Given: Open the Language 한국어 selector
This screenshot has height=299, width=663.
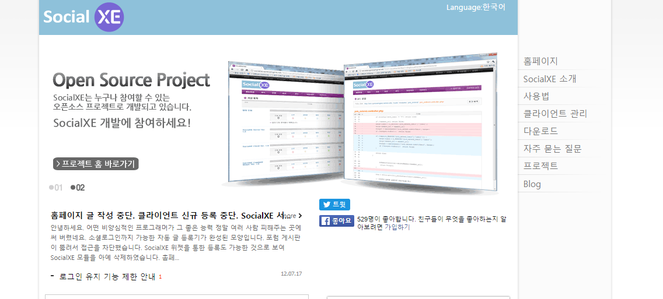Looking at the screenshot, I should click(x=476, y=7).
